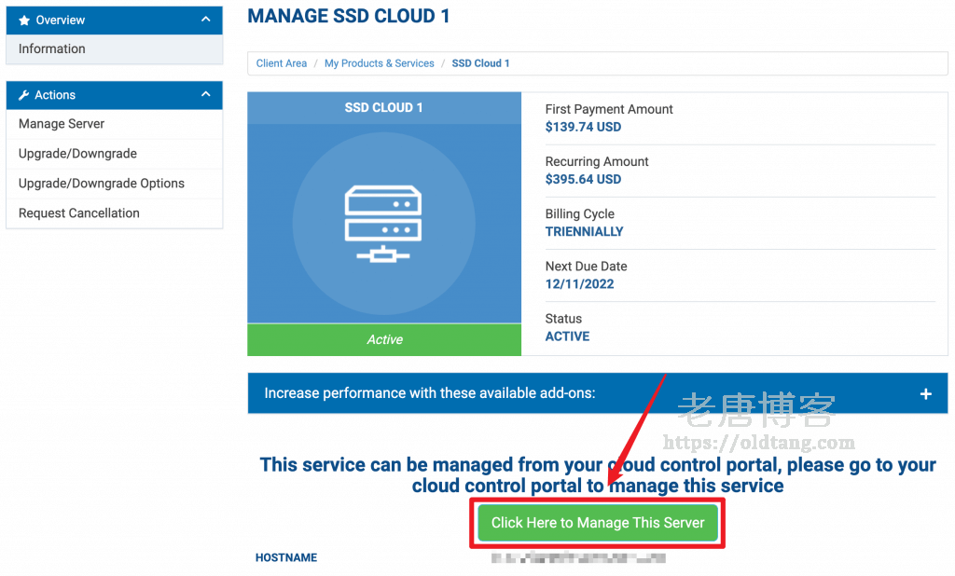Expand add-ons with the plus icon
This screenshot has width=955, height=576.
(x=925, y=393)
